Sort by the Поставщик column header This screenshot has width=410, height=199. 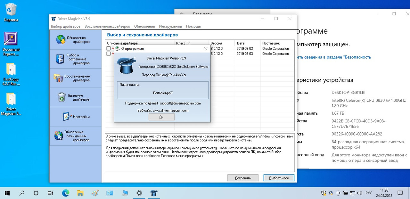277,43
